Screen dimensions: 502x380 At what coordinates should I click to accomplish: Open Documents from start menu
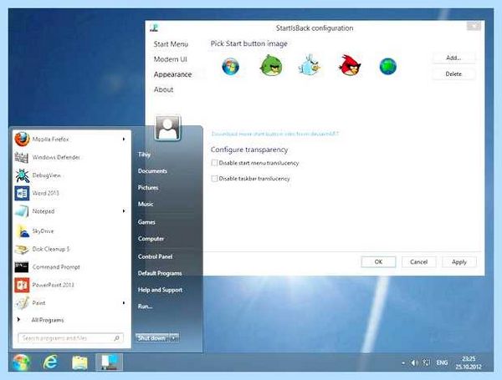(152, 171)
